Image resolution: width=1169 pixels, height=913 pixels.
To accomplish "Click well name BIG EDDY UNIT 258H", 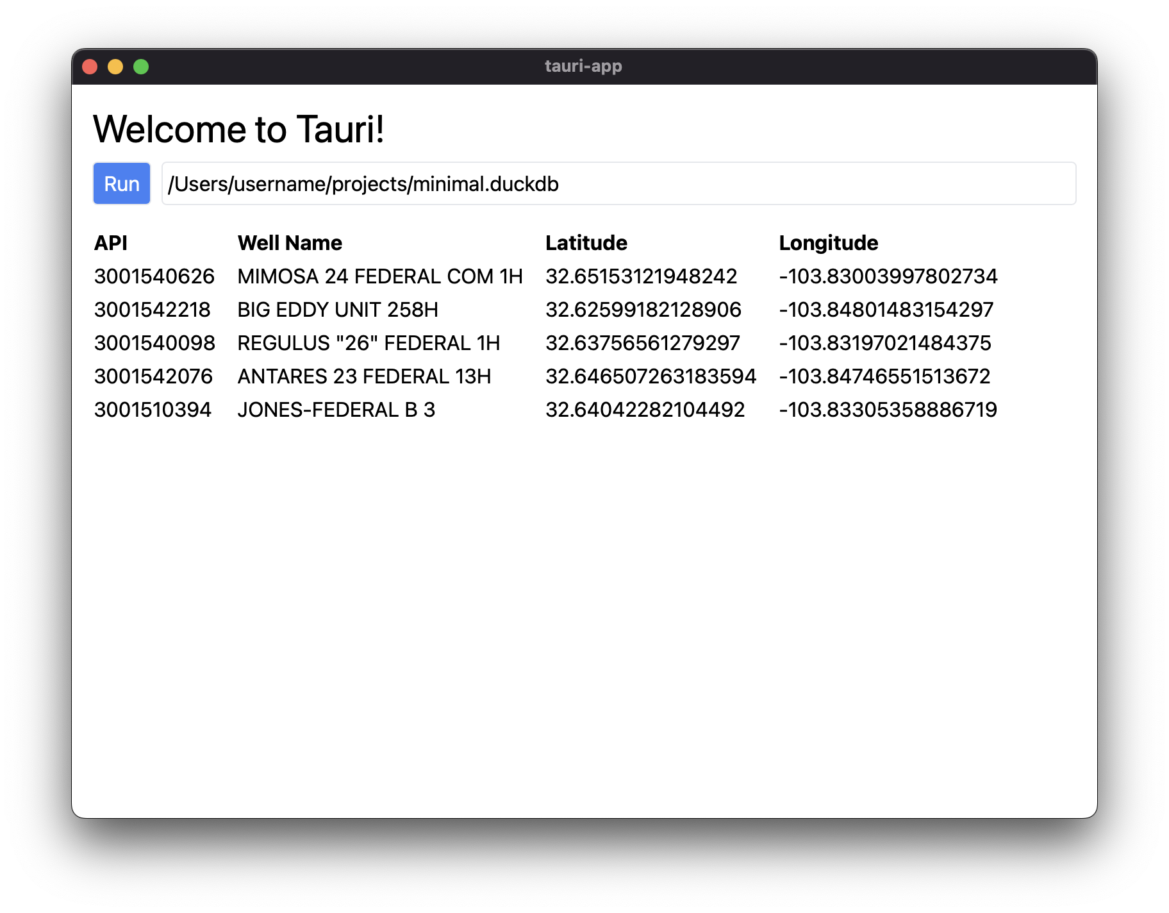I will coord(338,310).
